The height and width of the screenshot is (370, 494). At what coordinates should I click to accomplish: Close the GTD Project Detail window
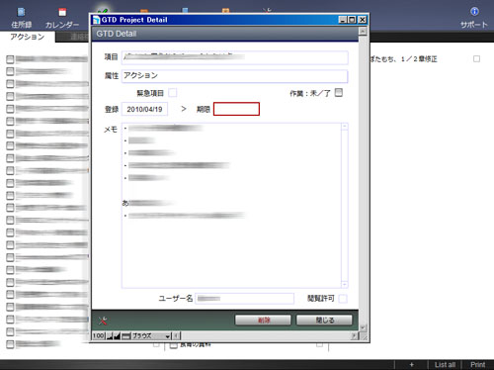[x=363, y=20]
